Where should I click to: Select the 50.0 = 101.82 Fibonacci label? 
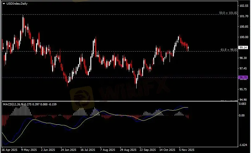coord(228,13)
